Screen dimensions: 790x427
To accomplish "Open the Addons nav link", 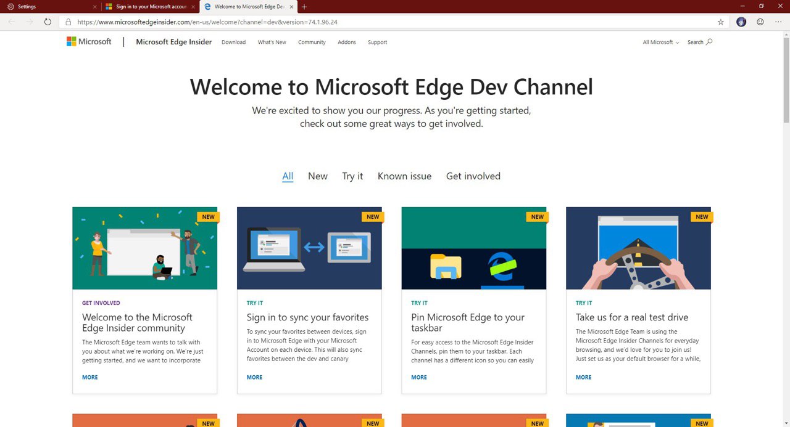I will click(x=347, y=43).
